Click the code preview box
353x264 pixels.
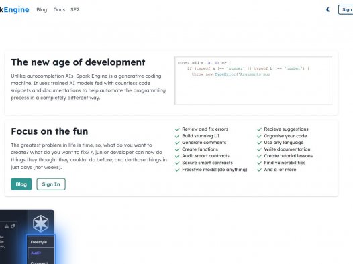pos(253,80)
